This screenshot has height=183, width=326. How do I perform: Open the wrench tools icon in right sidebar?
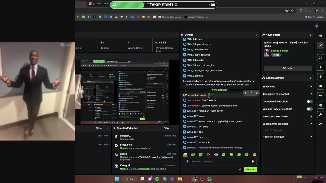(x=320, y=115)
